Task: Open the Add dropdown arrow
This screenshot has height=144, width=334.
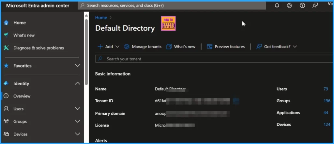Action: pos(117,47)
